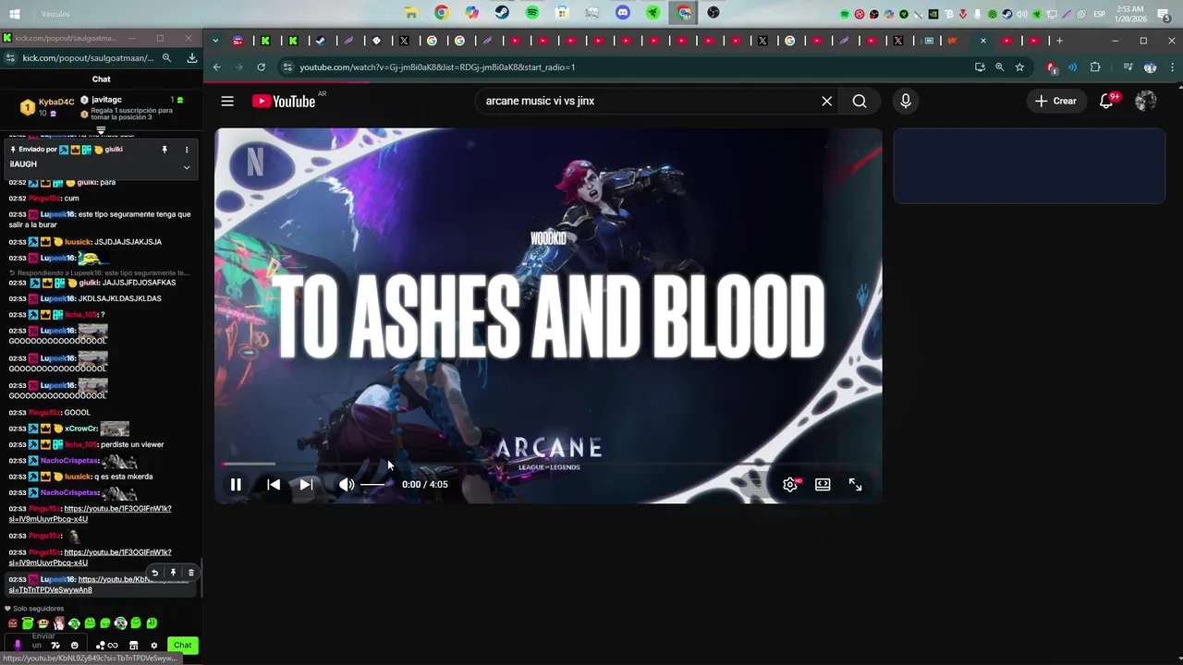Start voice search with the microphone
The image size is (1183, 665).
906,101
